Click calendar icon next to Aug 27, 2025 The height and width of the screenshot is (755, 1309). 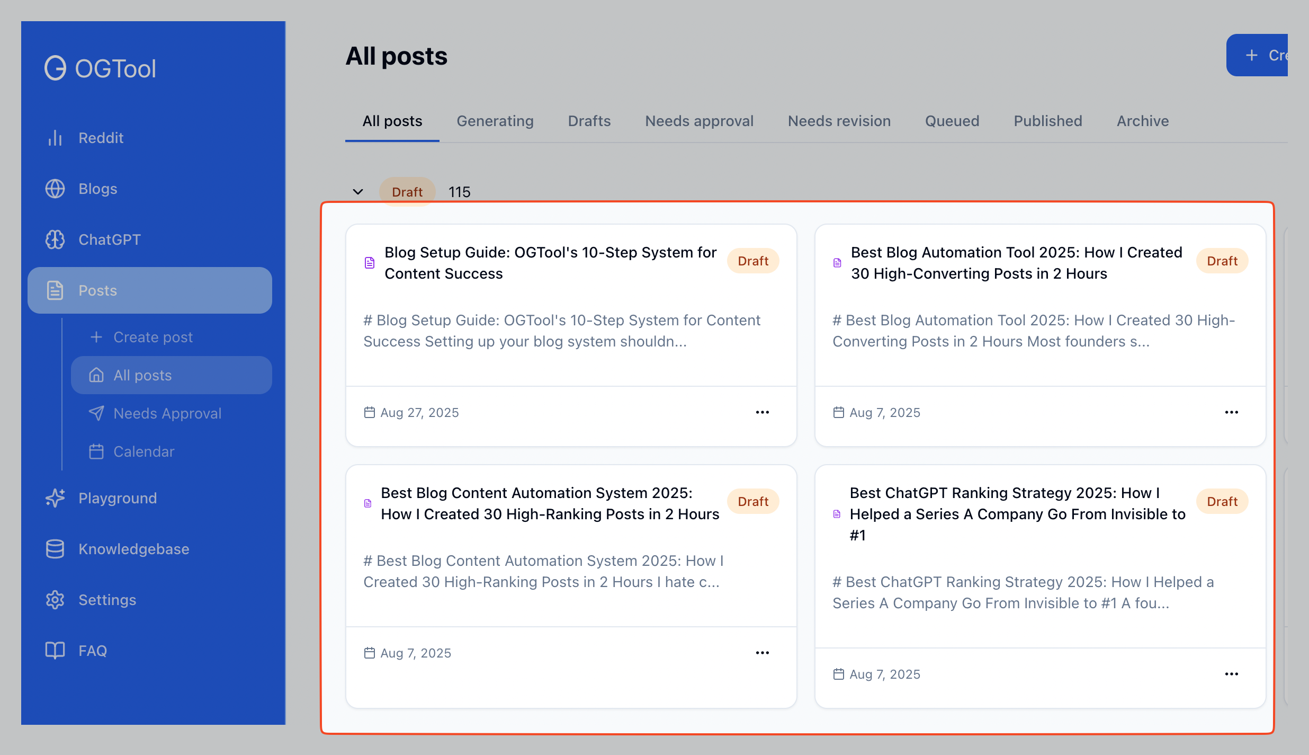click(x=370, y=412)
